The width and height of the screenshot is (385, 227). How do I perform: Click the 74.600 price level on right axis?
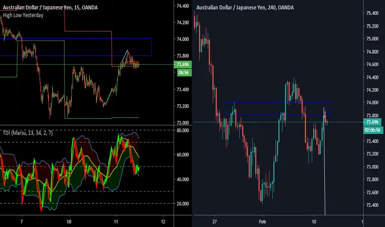[x=372, y=64]
